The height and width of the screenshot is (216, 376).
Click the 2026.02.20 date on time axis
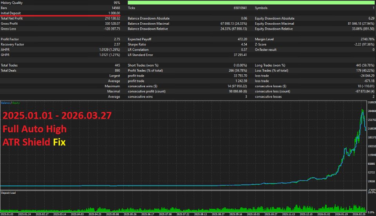coord(359,214)
